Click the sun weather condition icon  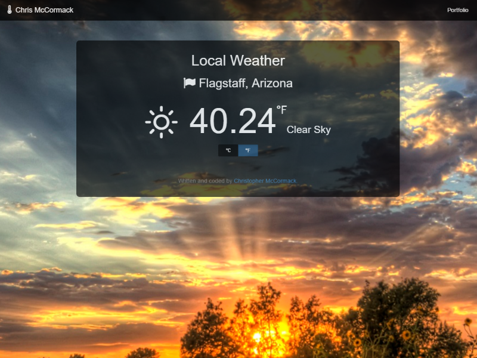(161, 122)
